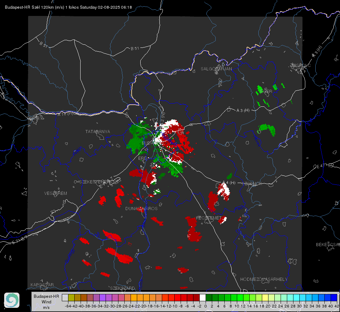Image resolution: width=340 pixels, height=312 pixels.
Task: Click the SZEKESFEHERVAR city label
Action: pyautogui.click(x=100, y=182)
